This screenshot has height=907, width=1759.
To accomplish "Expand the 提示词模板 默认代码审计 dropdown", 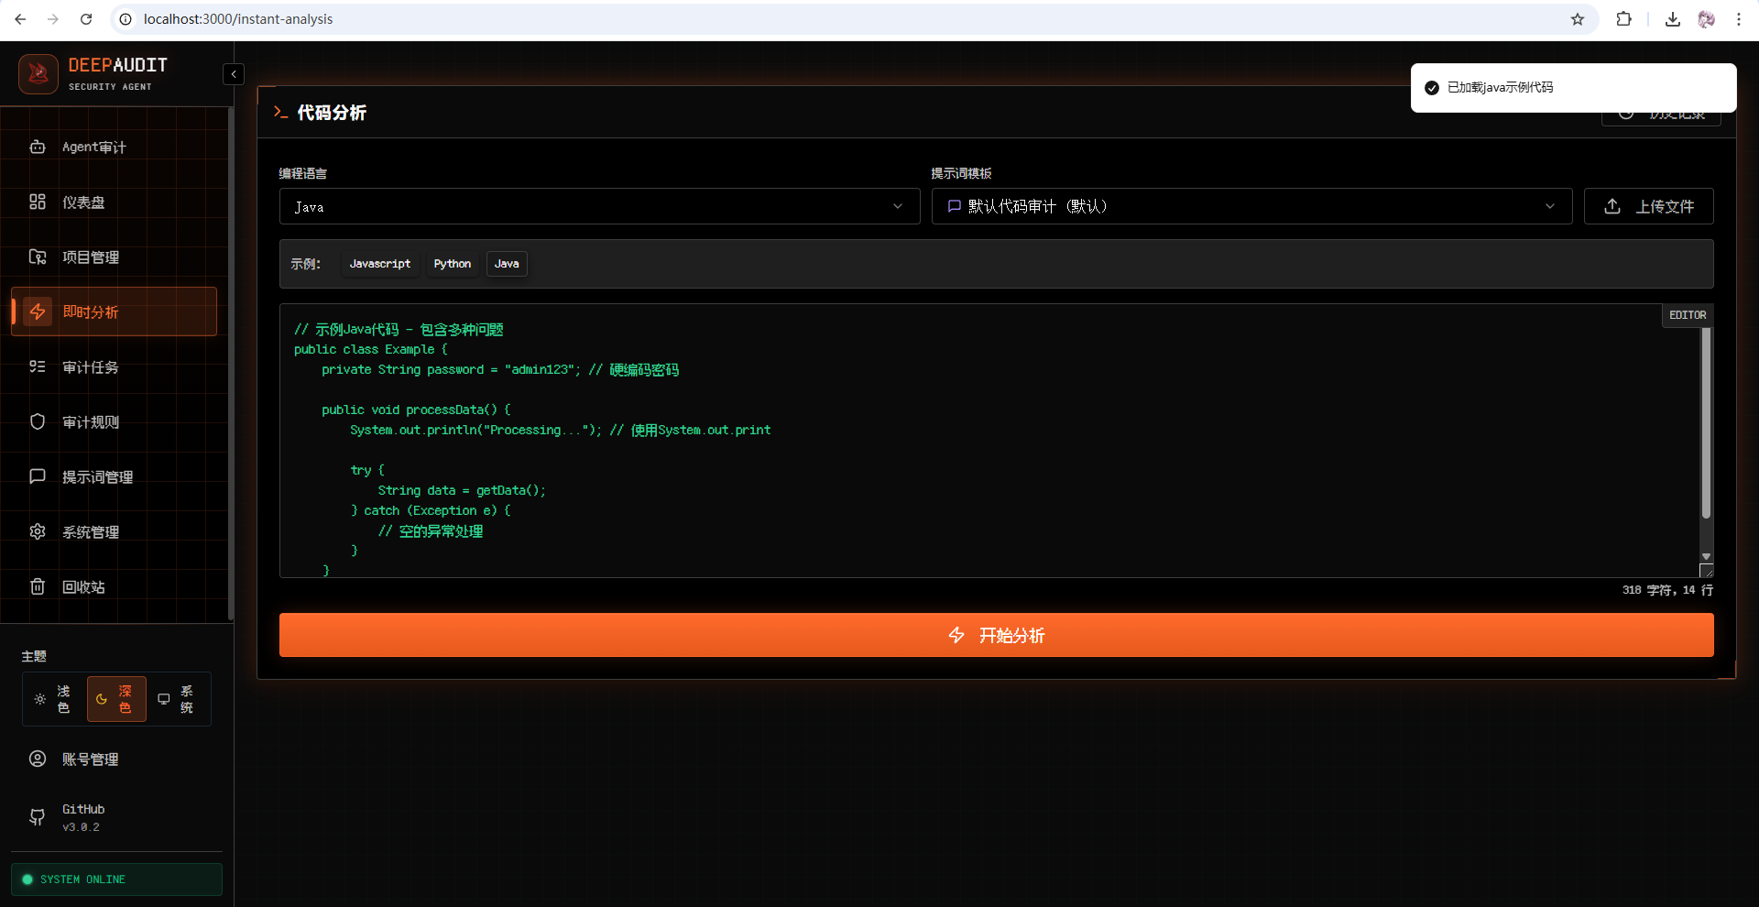I will coord(1251,206).
